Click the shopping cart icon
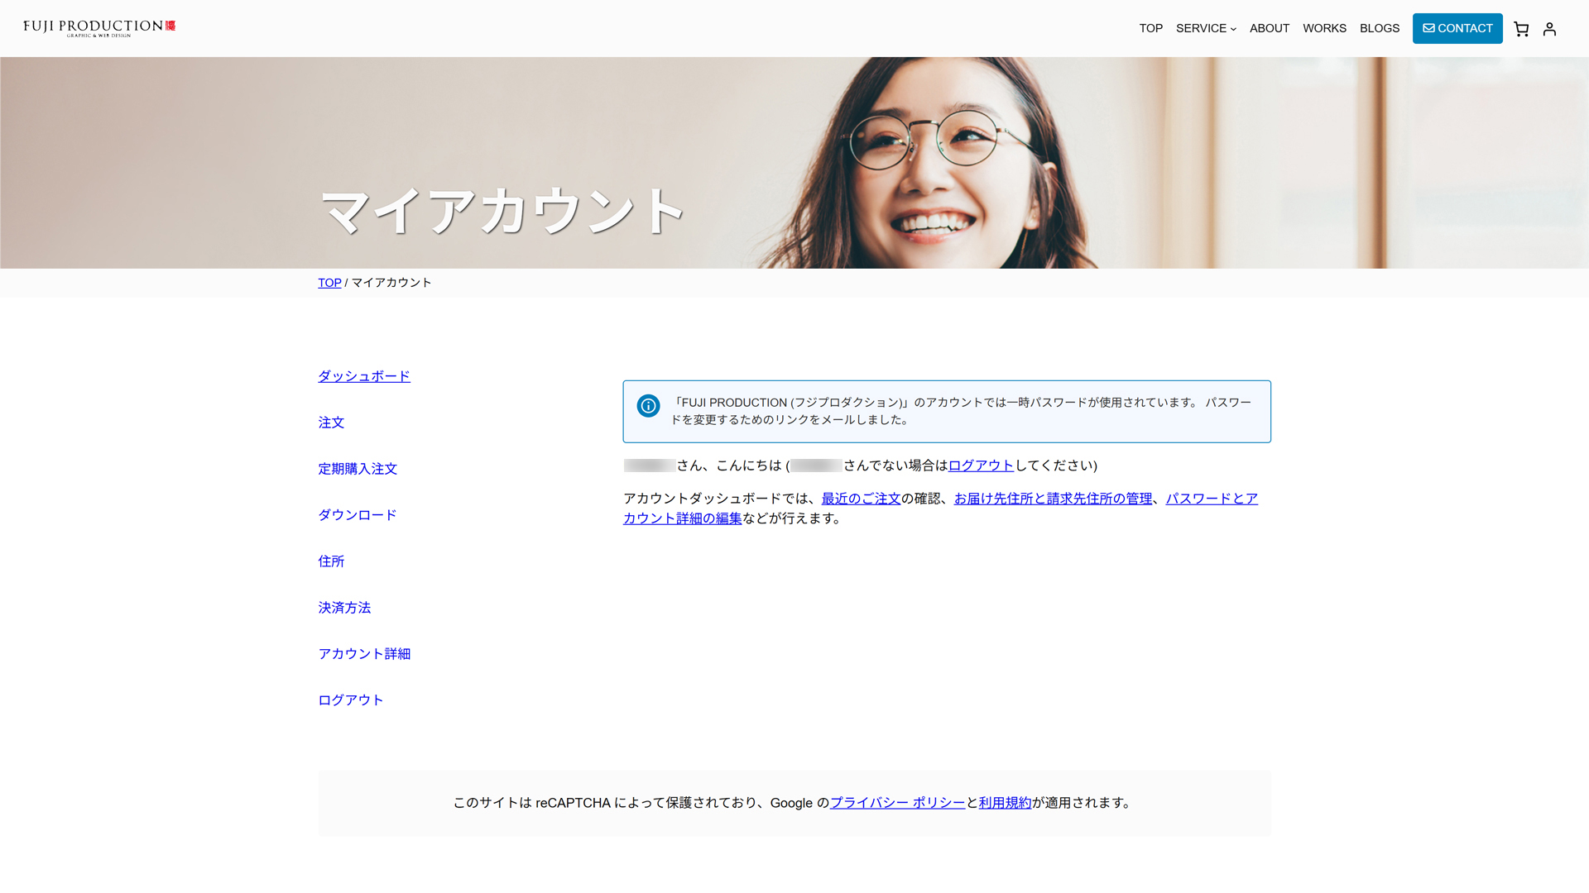1589x893 pixels. (1521, 28)
